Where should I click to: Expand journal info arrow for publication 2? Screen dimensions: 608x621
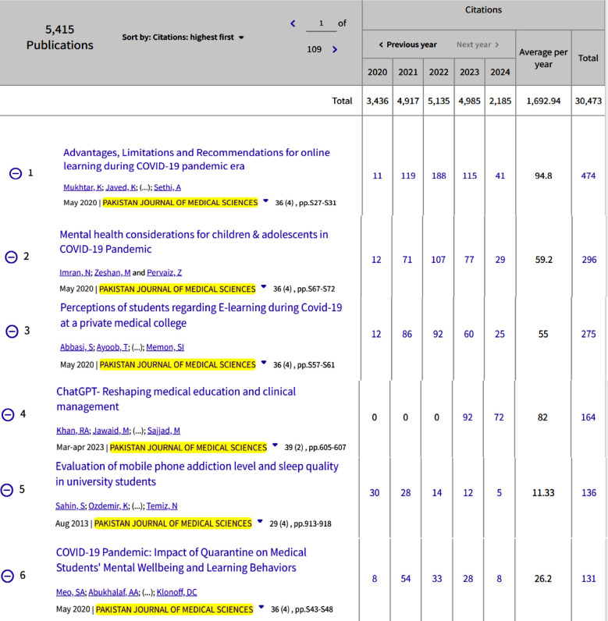coord(263,287)
